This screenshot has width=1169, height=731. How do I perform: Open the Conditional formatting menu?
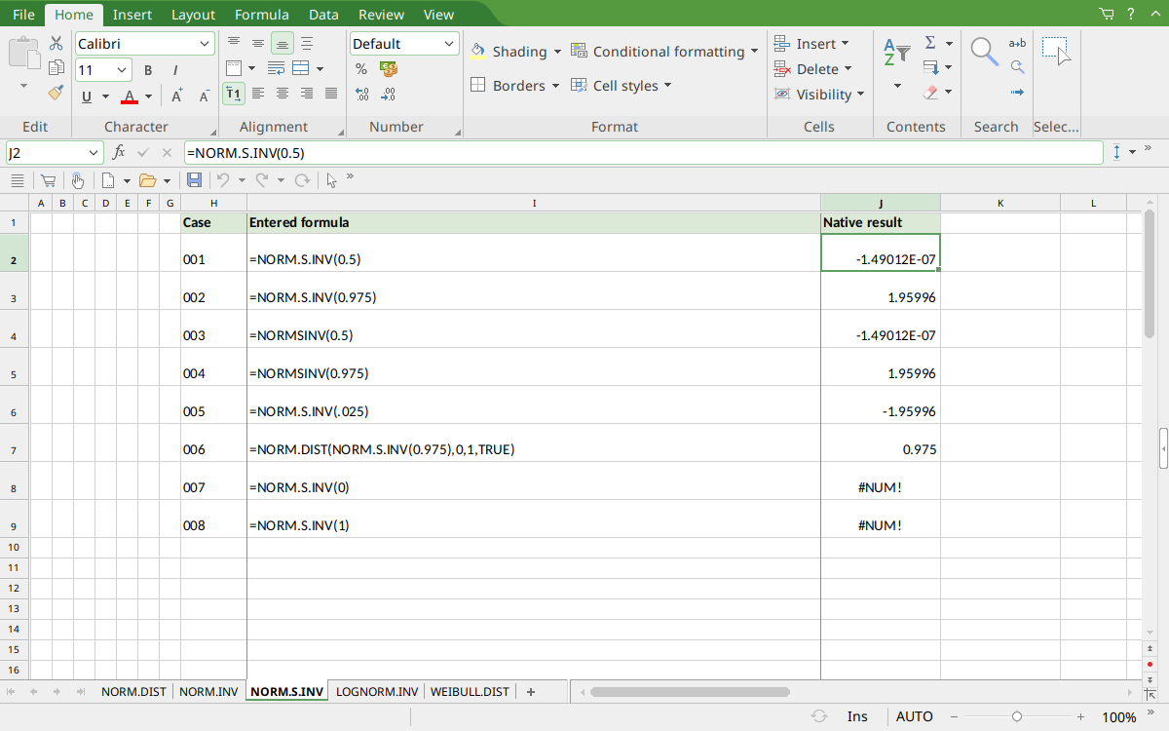click(x=664, y=52)
